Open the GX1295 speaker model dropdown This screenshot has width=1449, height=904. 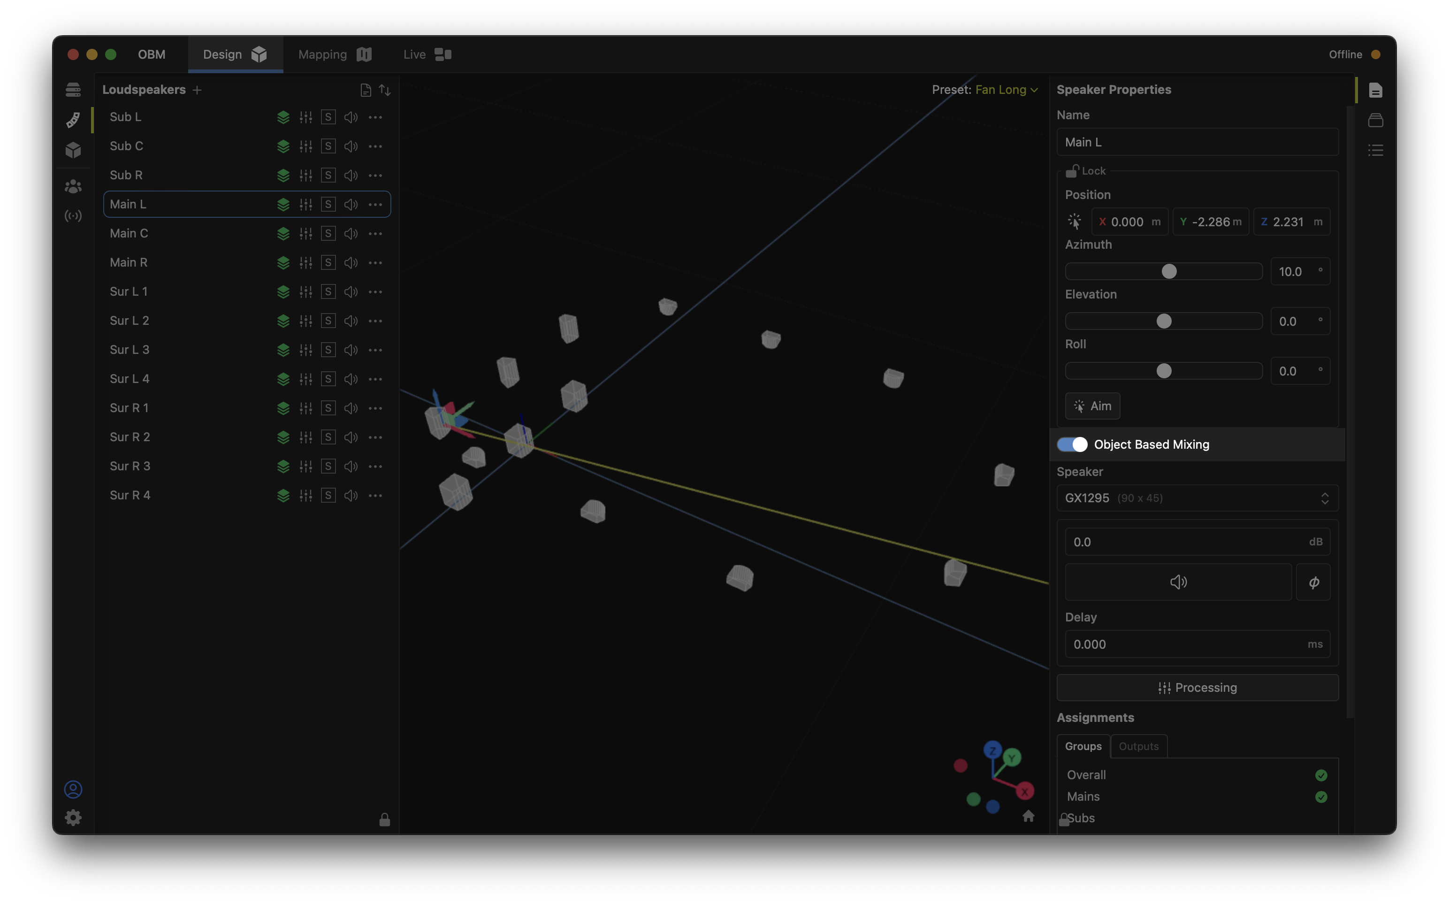(1197, 498)
